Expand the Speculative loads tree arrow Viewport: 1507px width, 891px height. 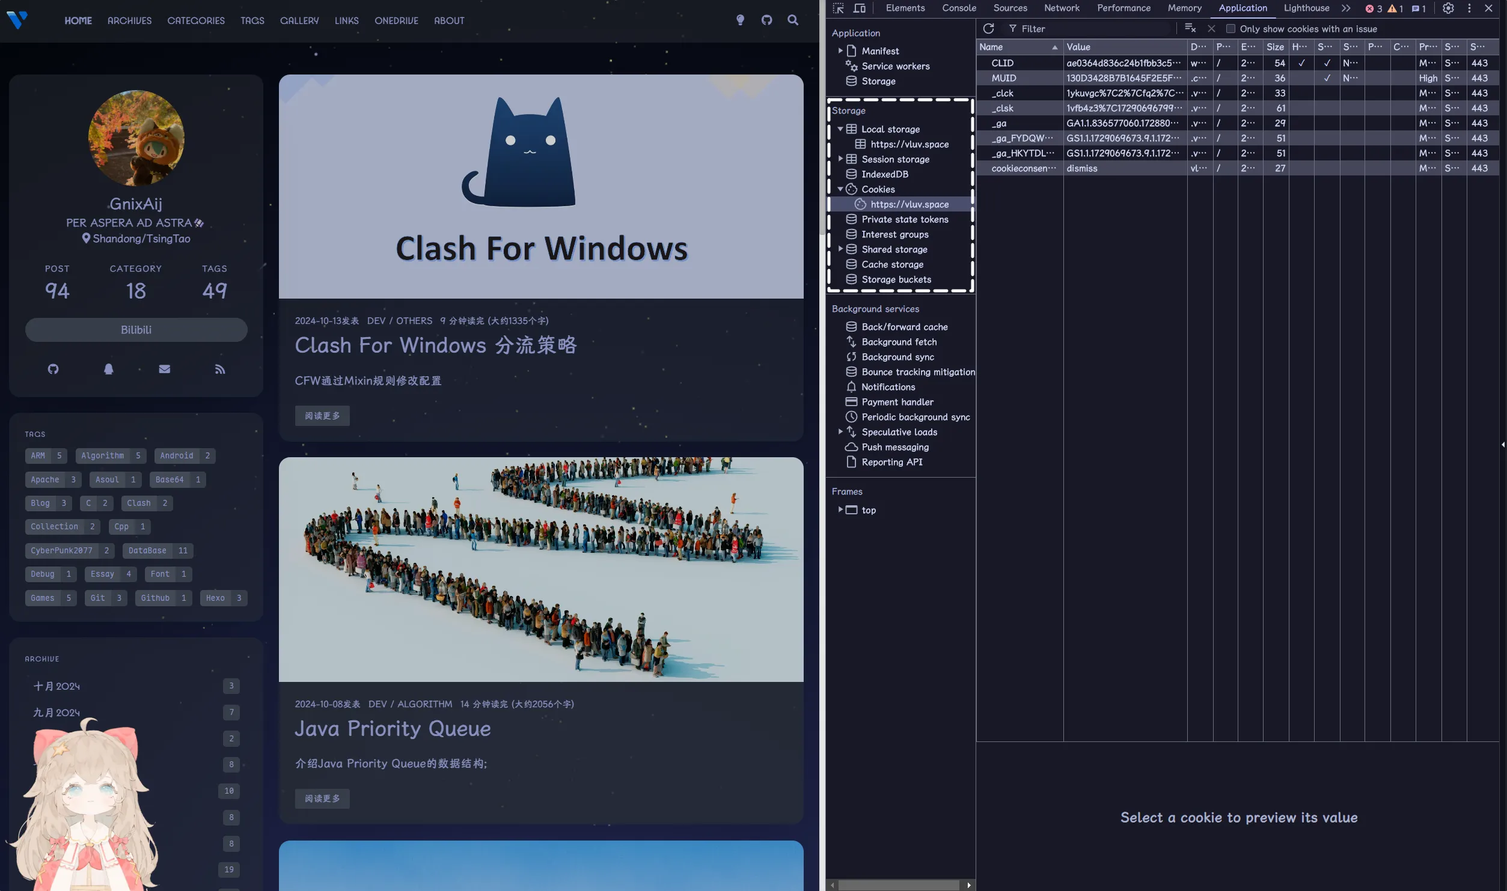(840, 432)
